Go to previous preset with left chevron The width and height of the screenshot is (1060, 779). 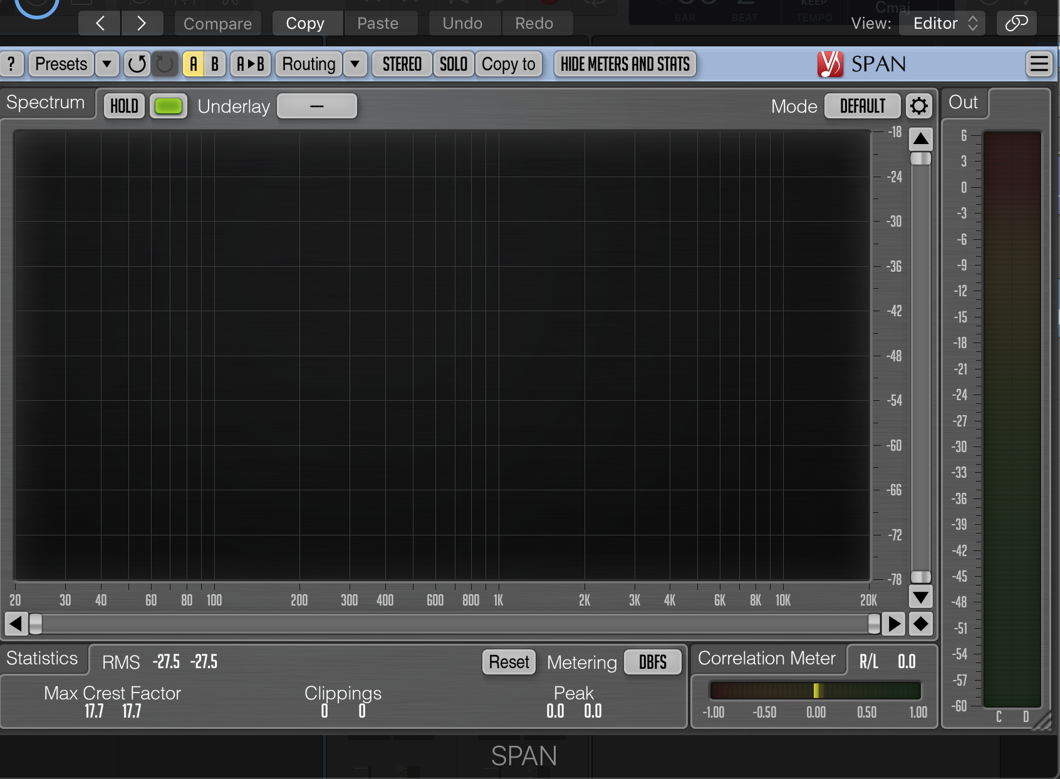tap(100, 23)
